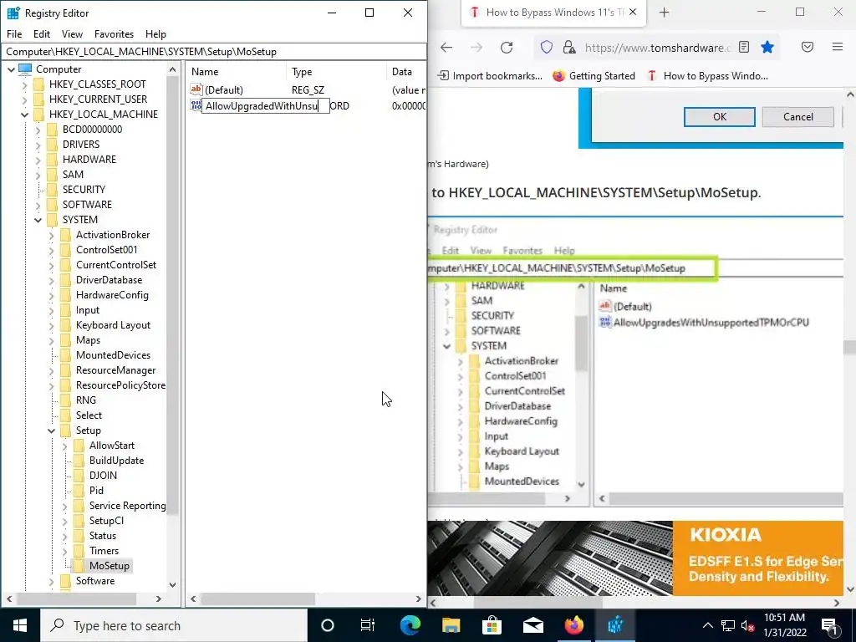Open the Help menu in Registry Editor

tap(155, 33)
